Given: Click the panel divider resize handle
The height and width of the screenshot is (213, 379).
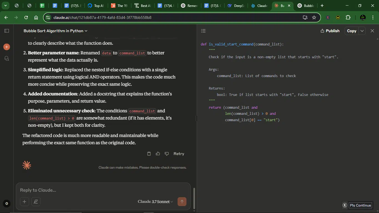Looking at the screenshot, I should point(196,119).
